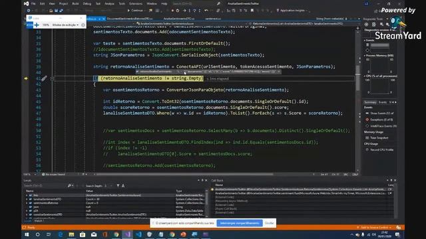Click the minus zoom button in Lupa window
The height and width of the screenshot is (239, 426).
pos(30,25)
